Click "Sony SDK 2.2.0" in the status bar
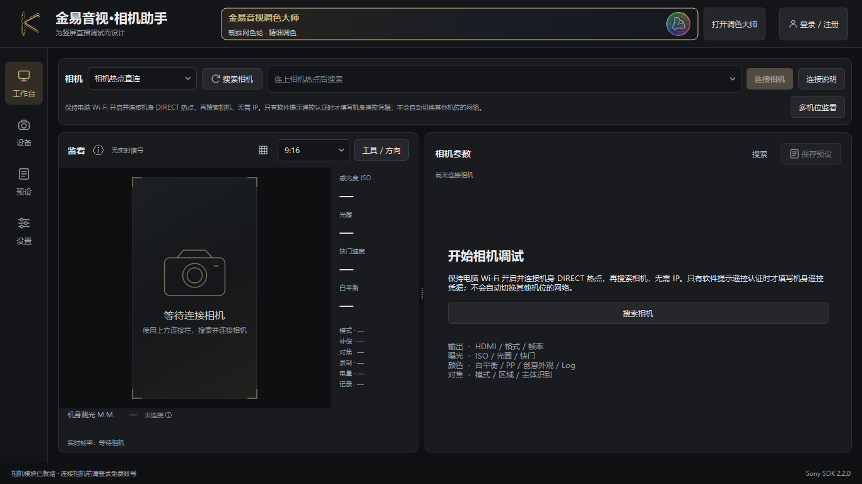This screenshot has height=484, width=862. click(x=828, y=473)
